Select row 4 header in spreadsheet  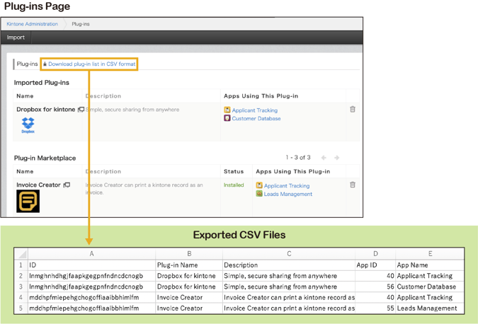(21, 298)
